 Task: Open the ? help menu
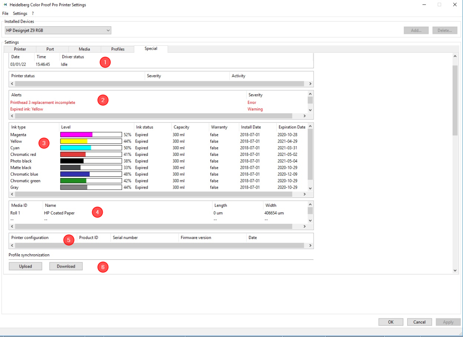[33, 13]
